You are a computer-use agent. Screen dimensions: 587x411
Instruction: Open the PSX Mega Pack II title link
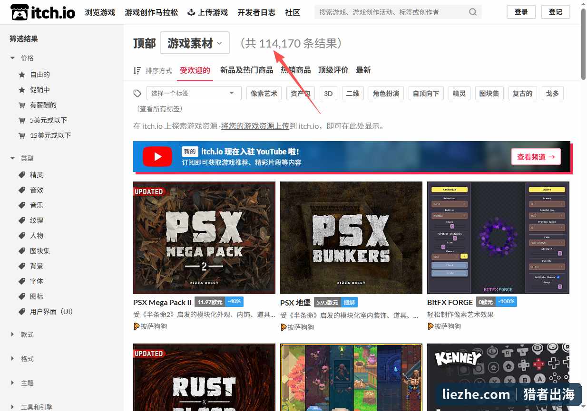(x=163, y=302)
